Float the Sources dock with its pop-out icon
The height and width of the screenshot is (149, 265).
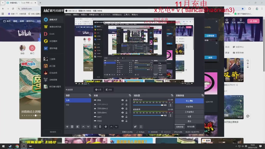click(x=130, y=95)
